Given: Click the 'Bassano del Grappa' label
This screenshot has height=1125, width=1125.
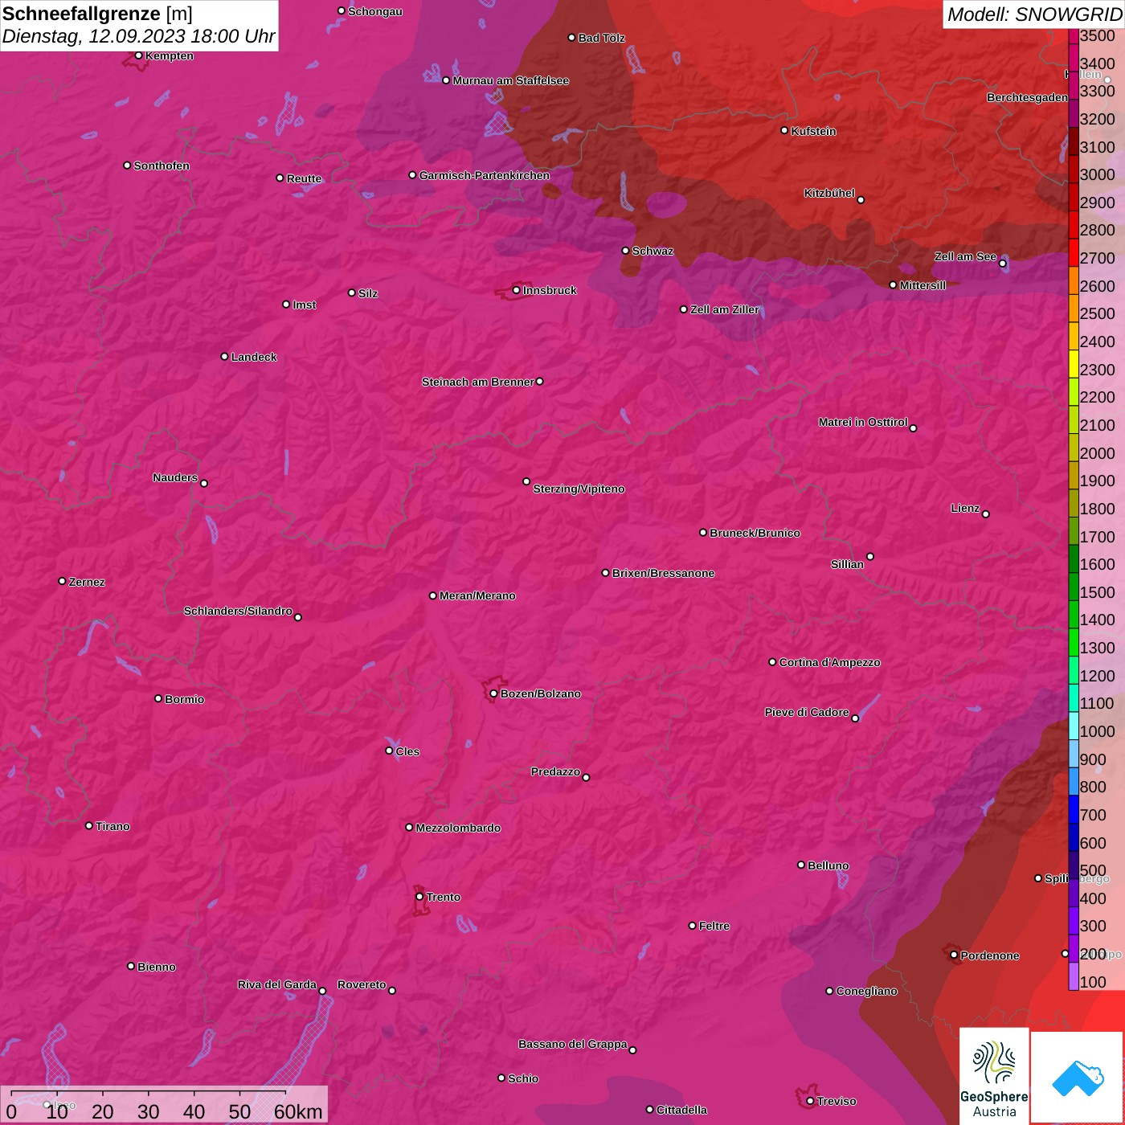Looking at the screenshot, I should (573, 1044).
